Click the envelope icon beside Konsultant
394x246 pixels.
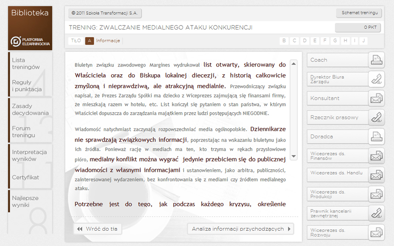[376, 98]
